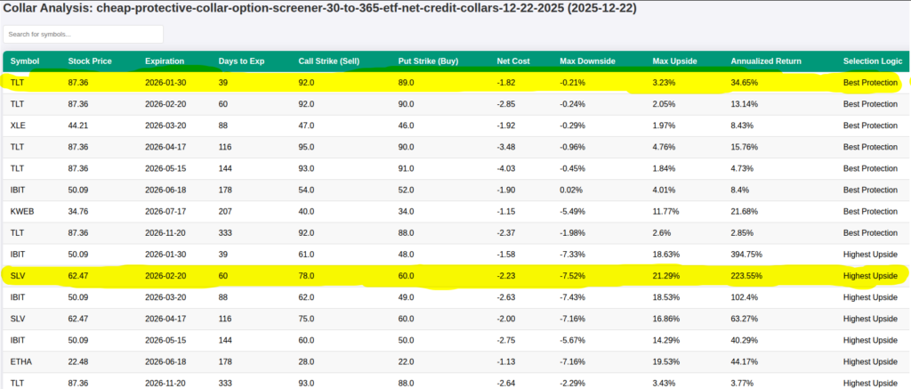Sort by Days to Exp header
The height and width of the screenshot is (389, 911).
(x=242, y=61)
